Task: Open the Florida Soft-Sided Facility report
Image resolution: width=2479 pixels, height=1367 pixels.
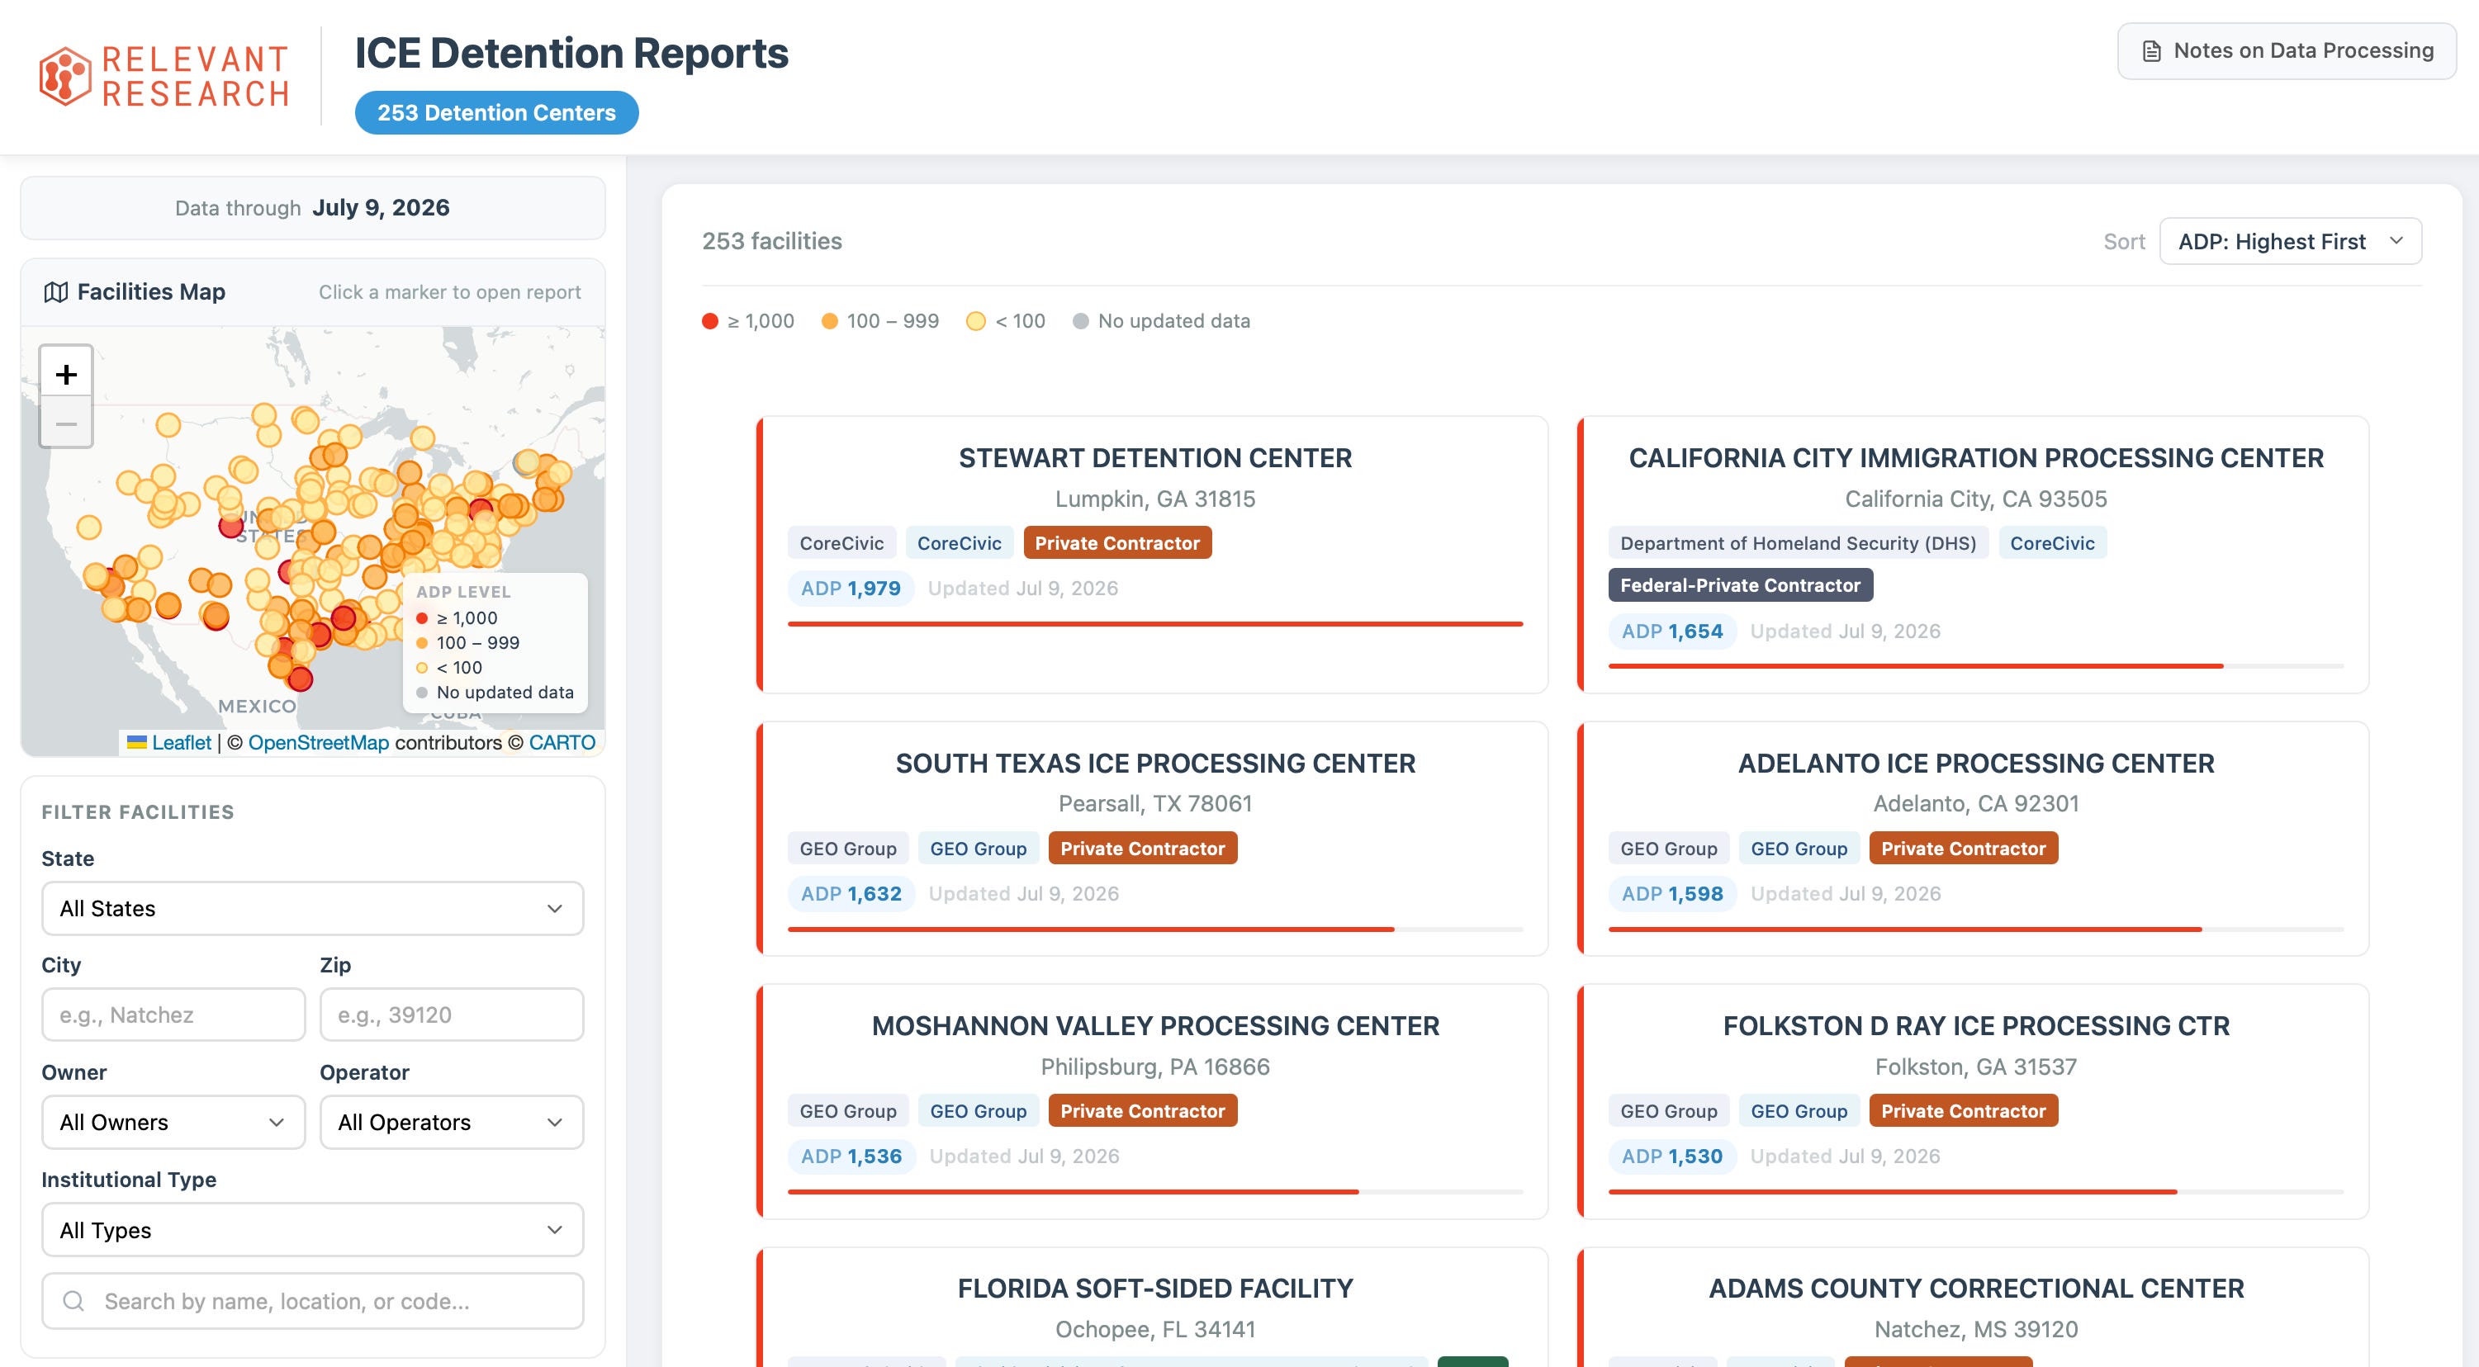Action: tap(1154, 1288)
